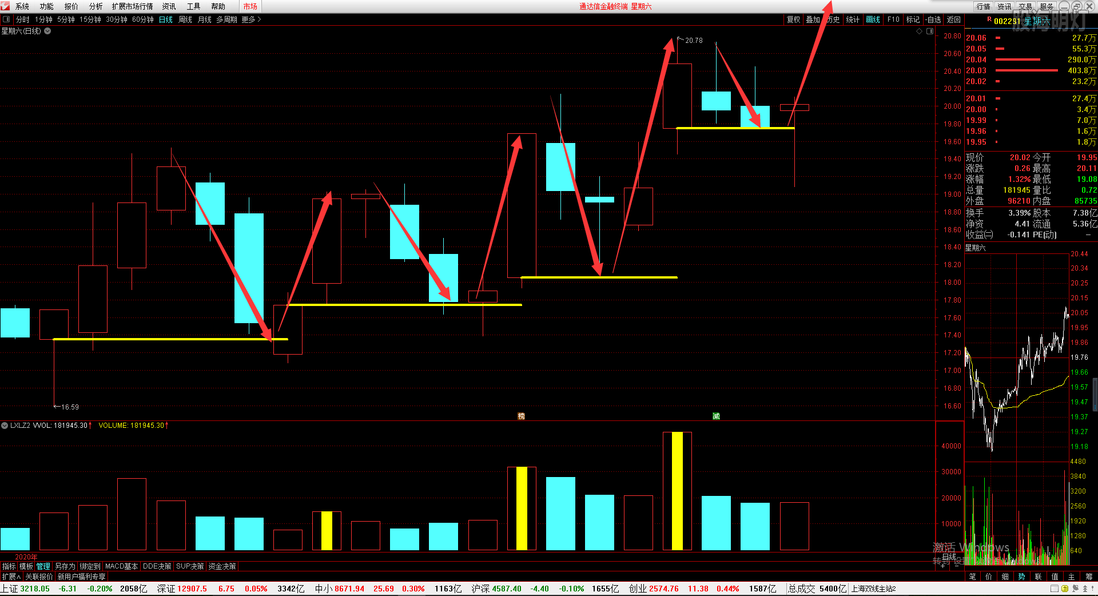Open 筹 chip distribution panel
This screenshot has width=1098, height=596.
tap(1089, 577)
